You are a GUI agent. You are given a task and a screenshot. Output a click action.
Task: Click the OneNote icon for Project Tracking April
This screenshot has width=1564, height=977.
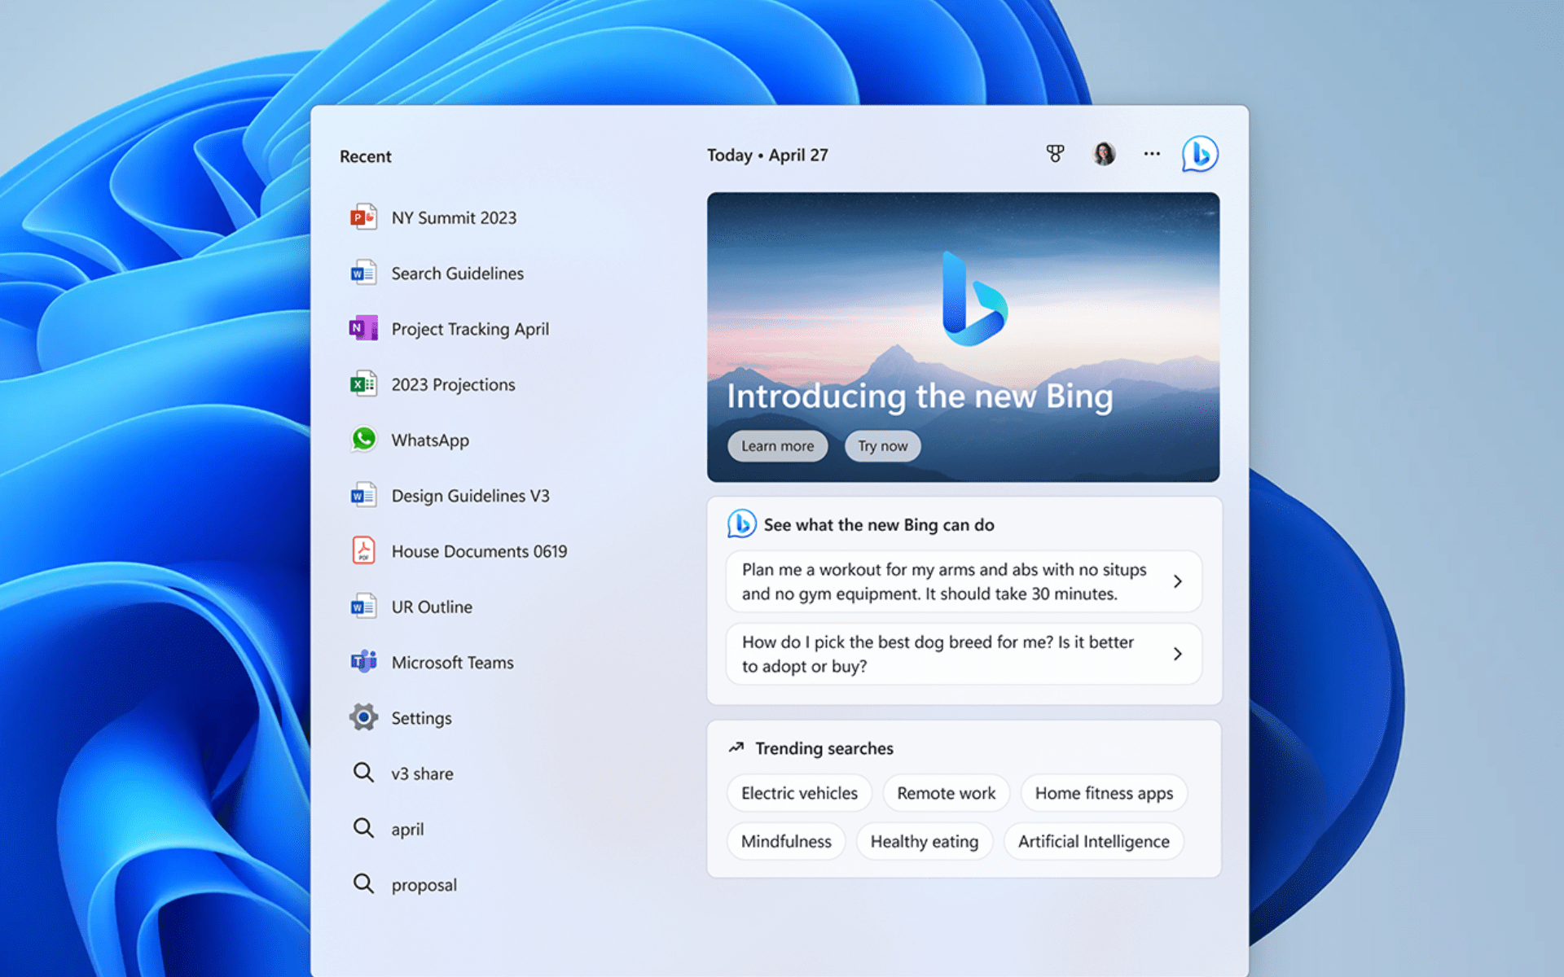click(363, 328)
